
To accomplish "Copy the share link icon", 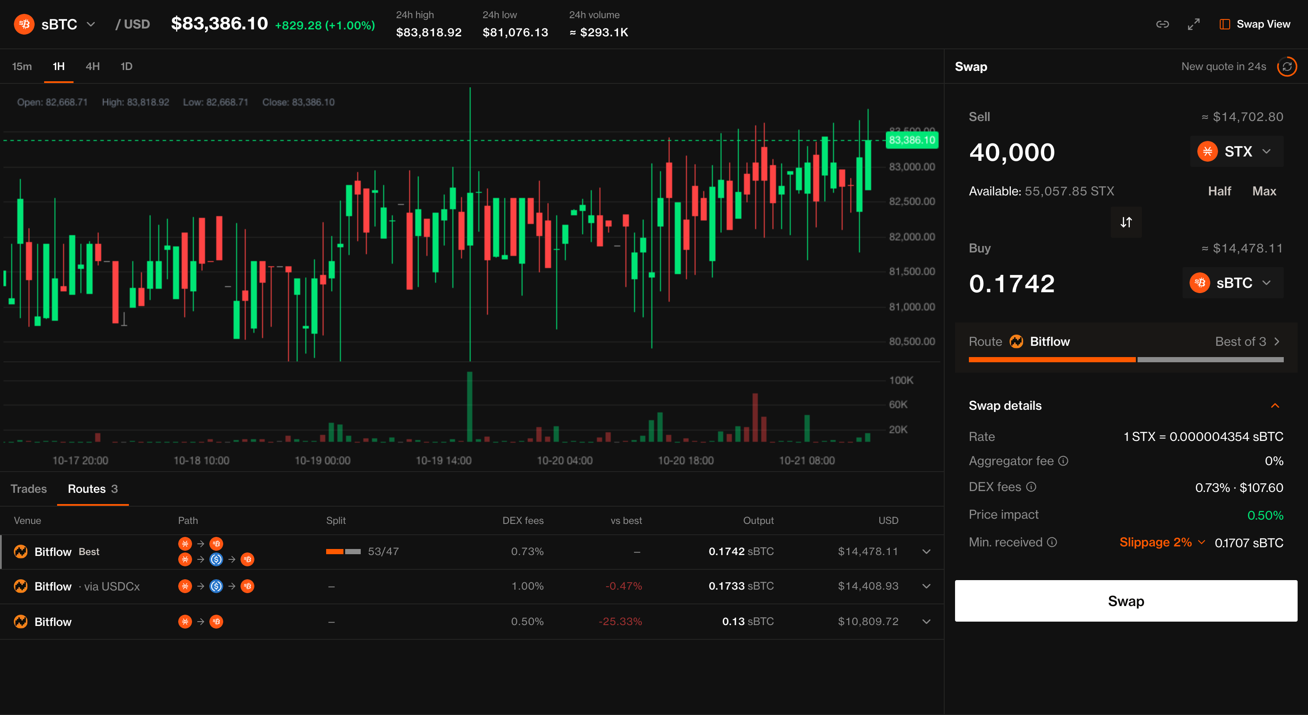I will pos(1162,24).
